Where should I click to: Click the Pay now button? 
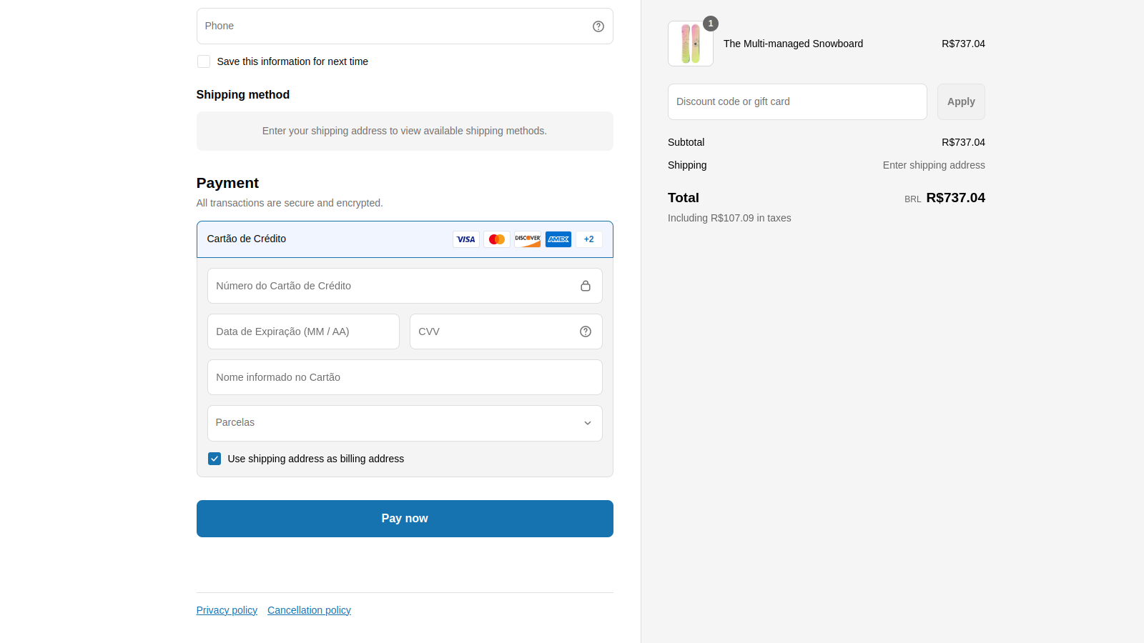click(x=405, y=519)
